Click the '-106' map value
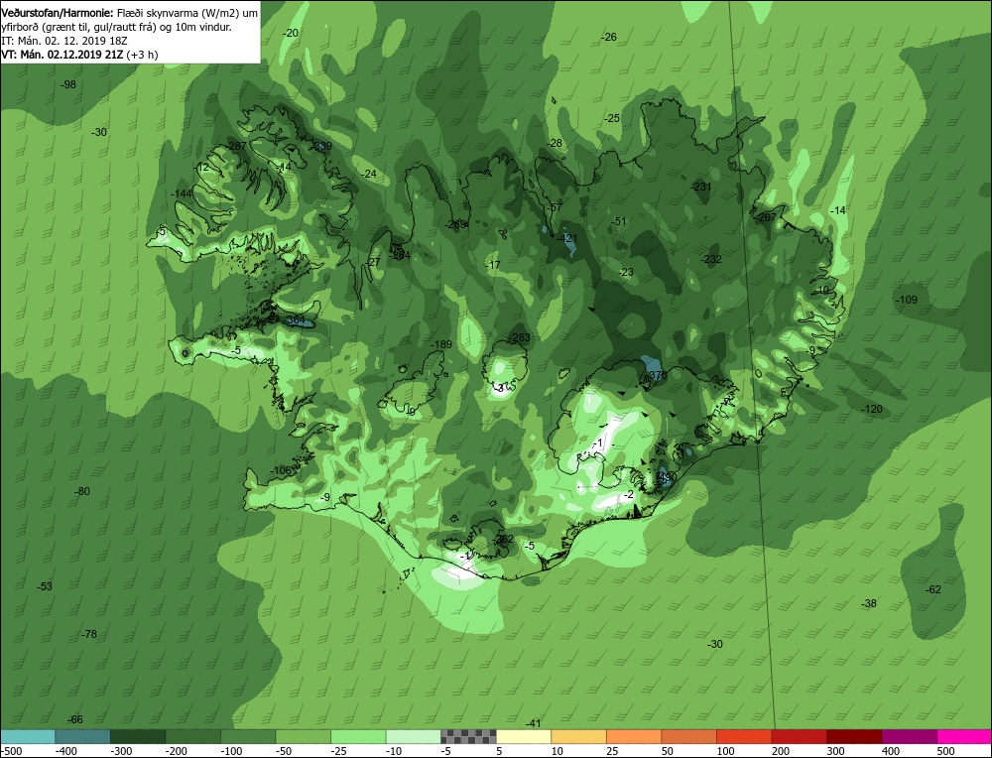The height and width of the screenshot is (758, 992). [x=281, y=470]
